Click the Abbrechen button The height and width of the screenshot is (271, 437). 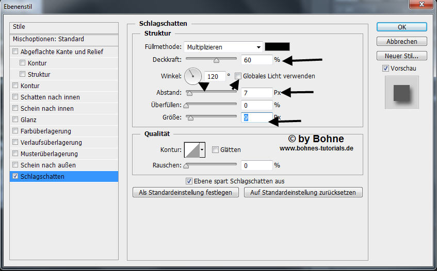(401, 42)
